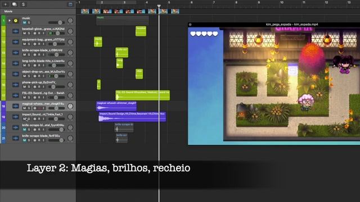Click the pan knob of baseball-glove track
The width and height of the screenshot is (360, 202).
click(x=70, y=31)
